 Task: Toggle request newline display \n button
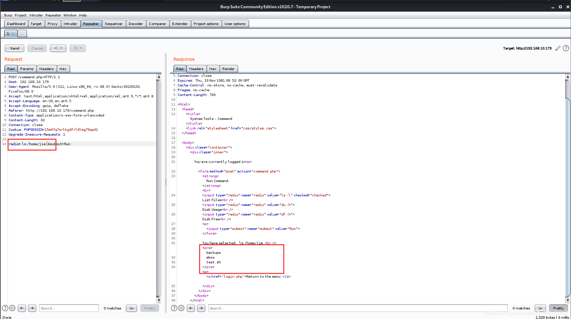[131, 308]
